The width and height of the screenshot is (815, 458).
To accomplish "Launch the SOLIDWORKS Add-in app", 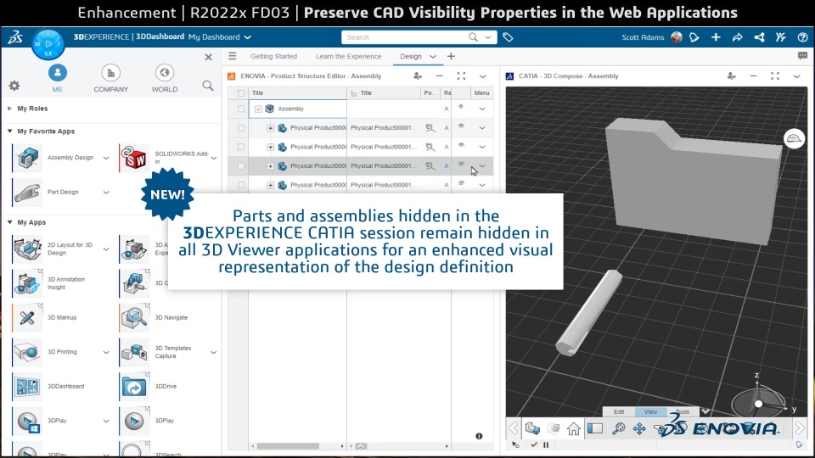I will pyautogui.click(x=135, y=158).
